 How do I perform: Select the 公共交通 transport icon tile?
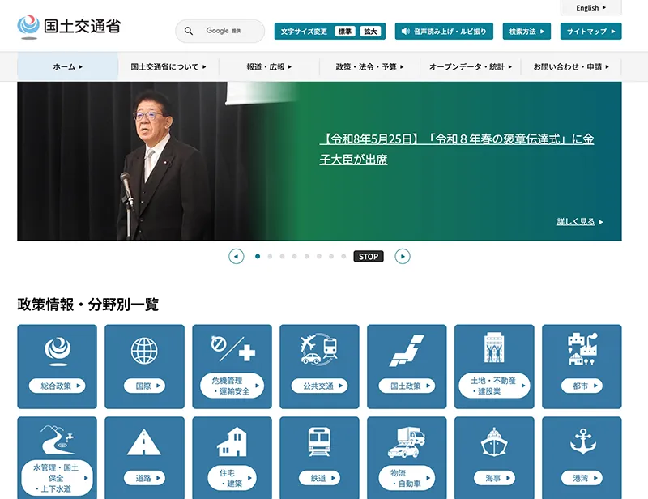point(319,366)
